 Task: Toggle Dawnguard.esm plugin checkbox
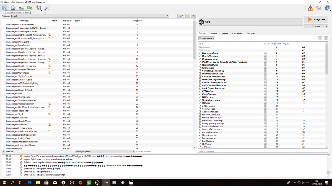coord(200,53)
